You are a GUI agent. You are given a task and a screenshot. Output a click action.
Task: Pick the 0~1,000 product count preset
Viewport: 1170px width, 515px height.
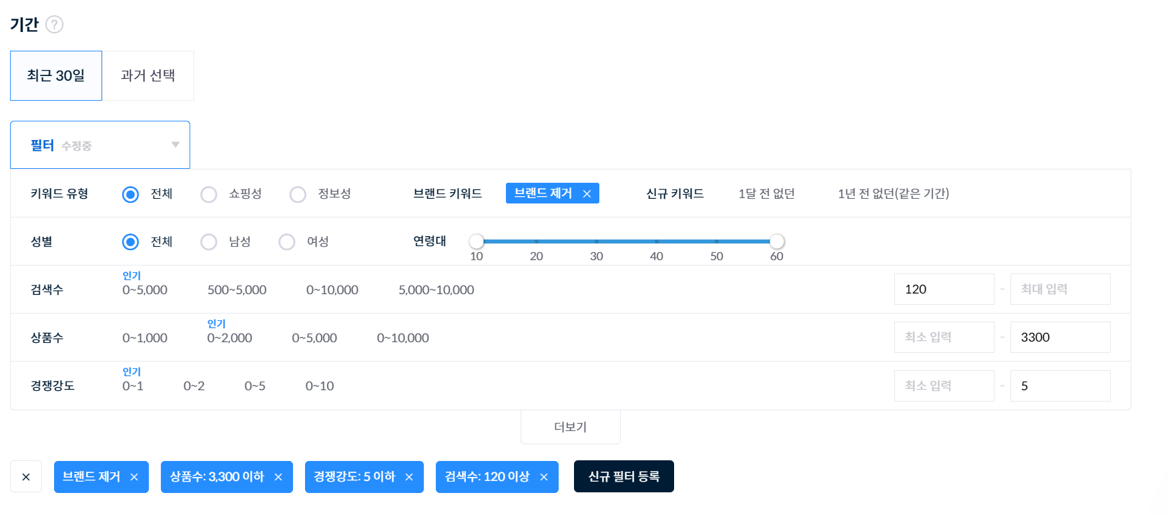pyautogui.click(x=145, y=338)
